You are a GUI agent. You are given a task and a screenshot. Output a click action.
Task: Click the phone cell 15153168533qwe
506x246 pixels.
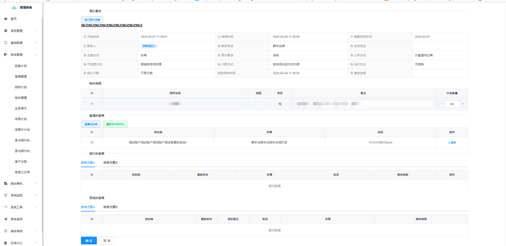tap(380, 143)
